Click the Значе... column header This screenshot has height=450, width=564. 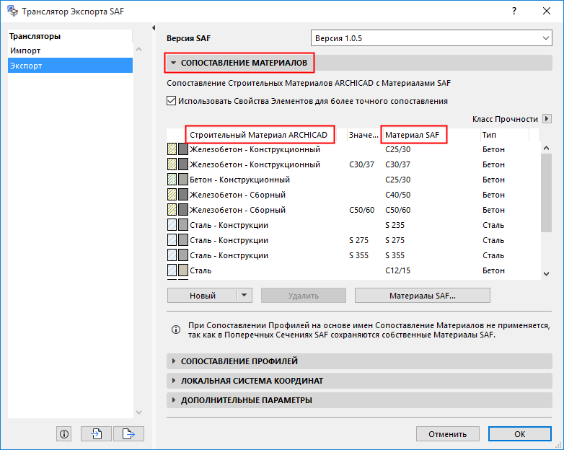point(363,135)
